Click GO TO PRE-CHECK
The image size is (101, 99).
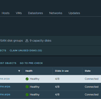click(31, 63)
